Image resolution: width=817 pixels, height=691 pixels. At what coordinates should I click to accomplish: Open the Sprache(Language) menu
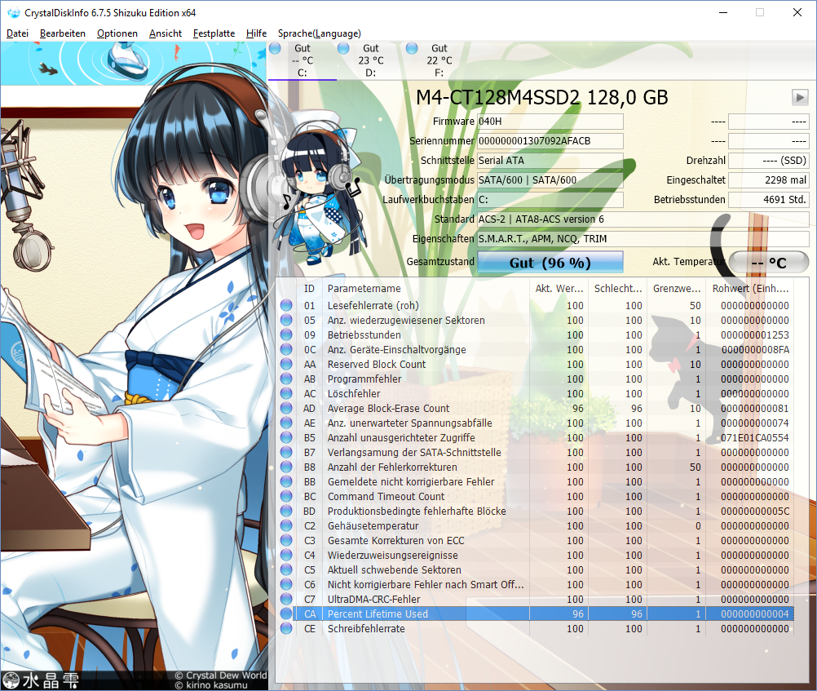tap(320, 33)
